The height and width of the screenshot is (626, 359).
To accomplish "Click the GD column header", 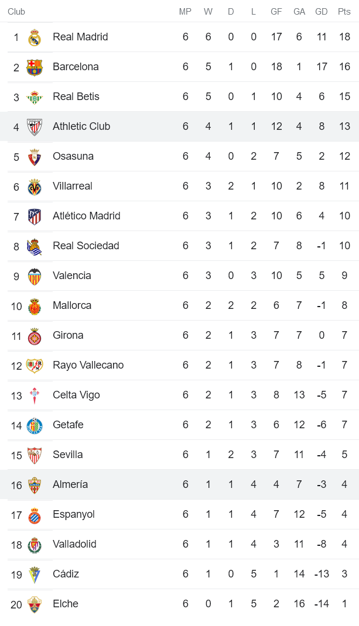I will coord(322,12).
